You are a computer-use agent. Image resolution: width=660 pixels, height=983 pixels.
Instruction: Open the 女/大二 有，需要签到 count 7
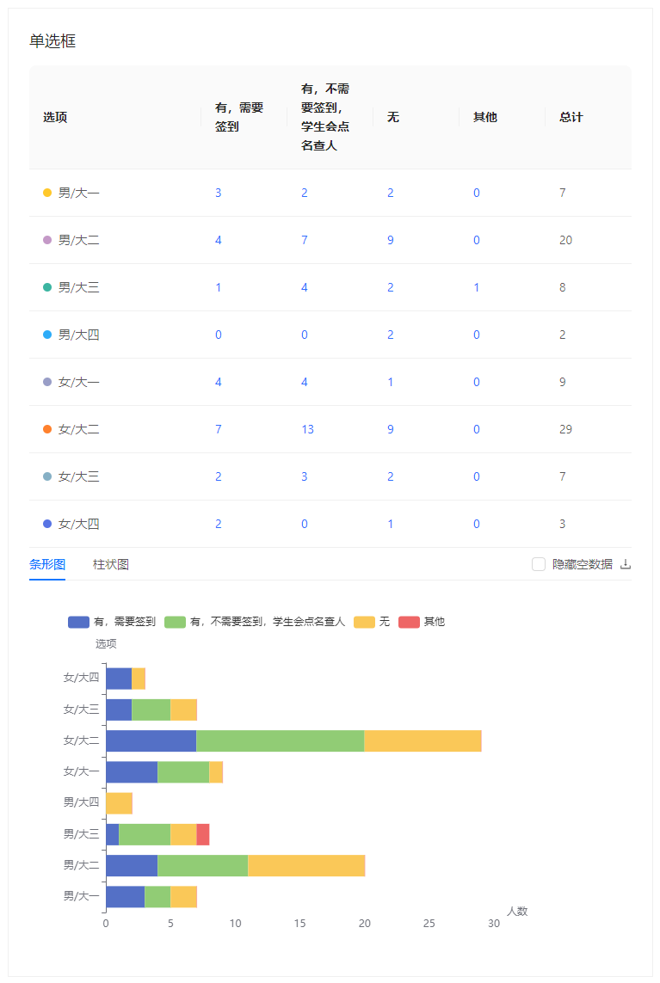click(219, 429)
